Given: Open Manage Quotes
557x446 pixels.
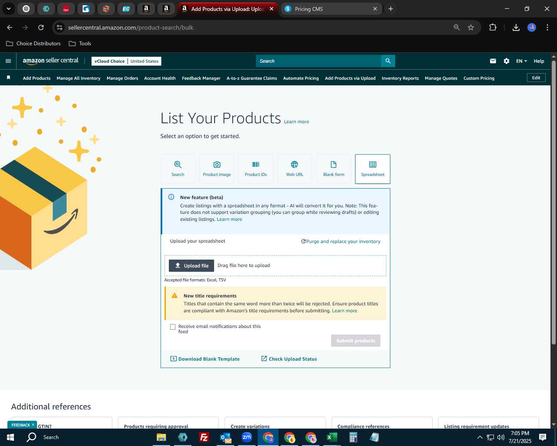Looking at the screenshot, I should (441, 78).
